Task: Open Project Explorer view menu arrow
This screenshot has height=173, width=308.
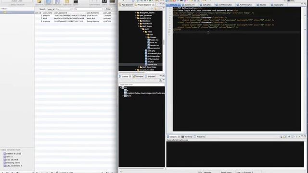Action: tap(164, 8)
